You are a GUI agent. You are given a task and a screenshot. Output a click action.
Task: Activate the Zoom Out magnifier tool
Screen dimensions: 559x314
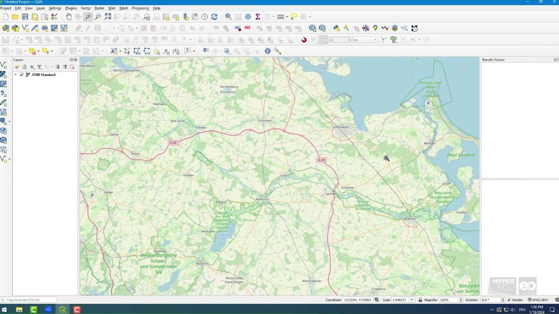pyautogui.click(x=98, y=17)
